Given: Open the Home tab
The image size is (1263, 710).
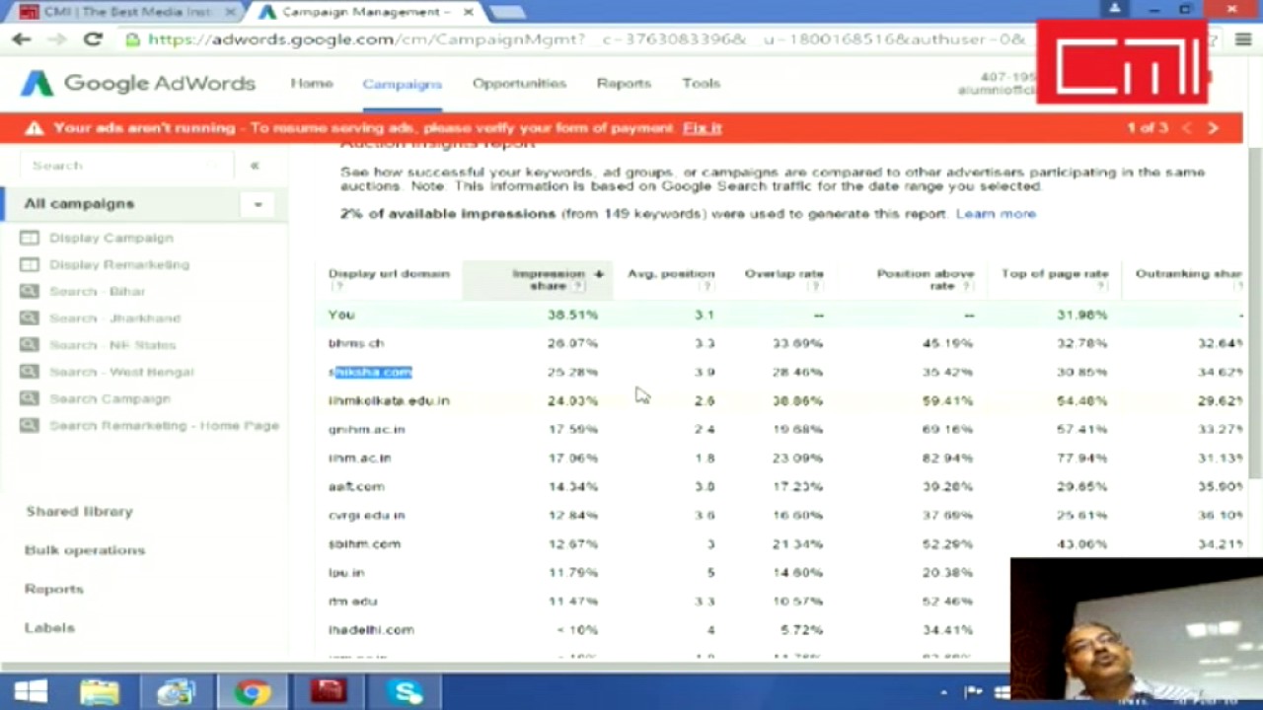Looking at the screenshot, I should pos(312,84).
